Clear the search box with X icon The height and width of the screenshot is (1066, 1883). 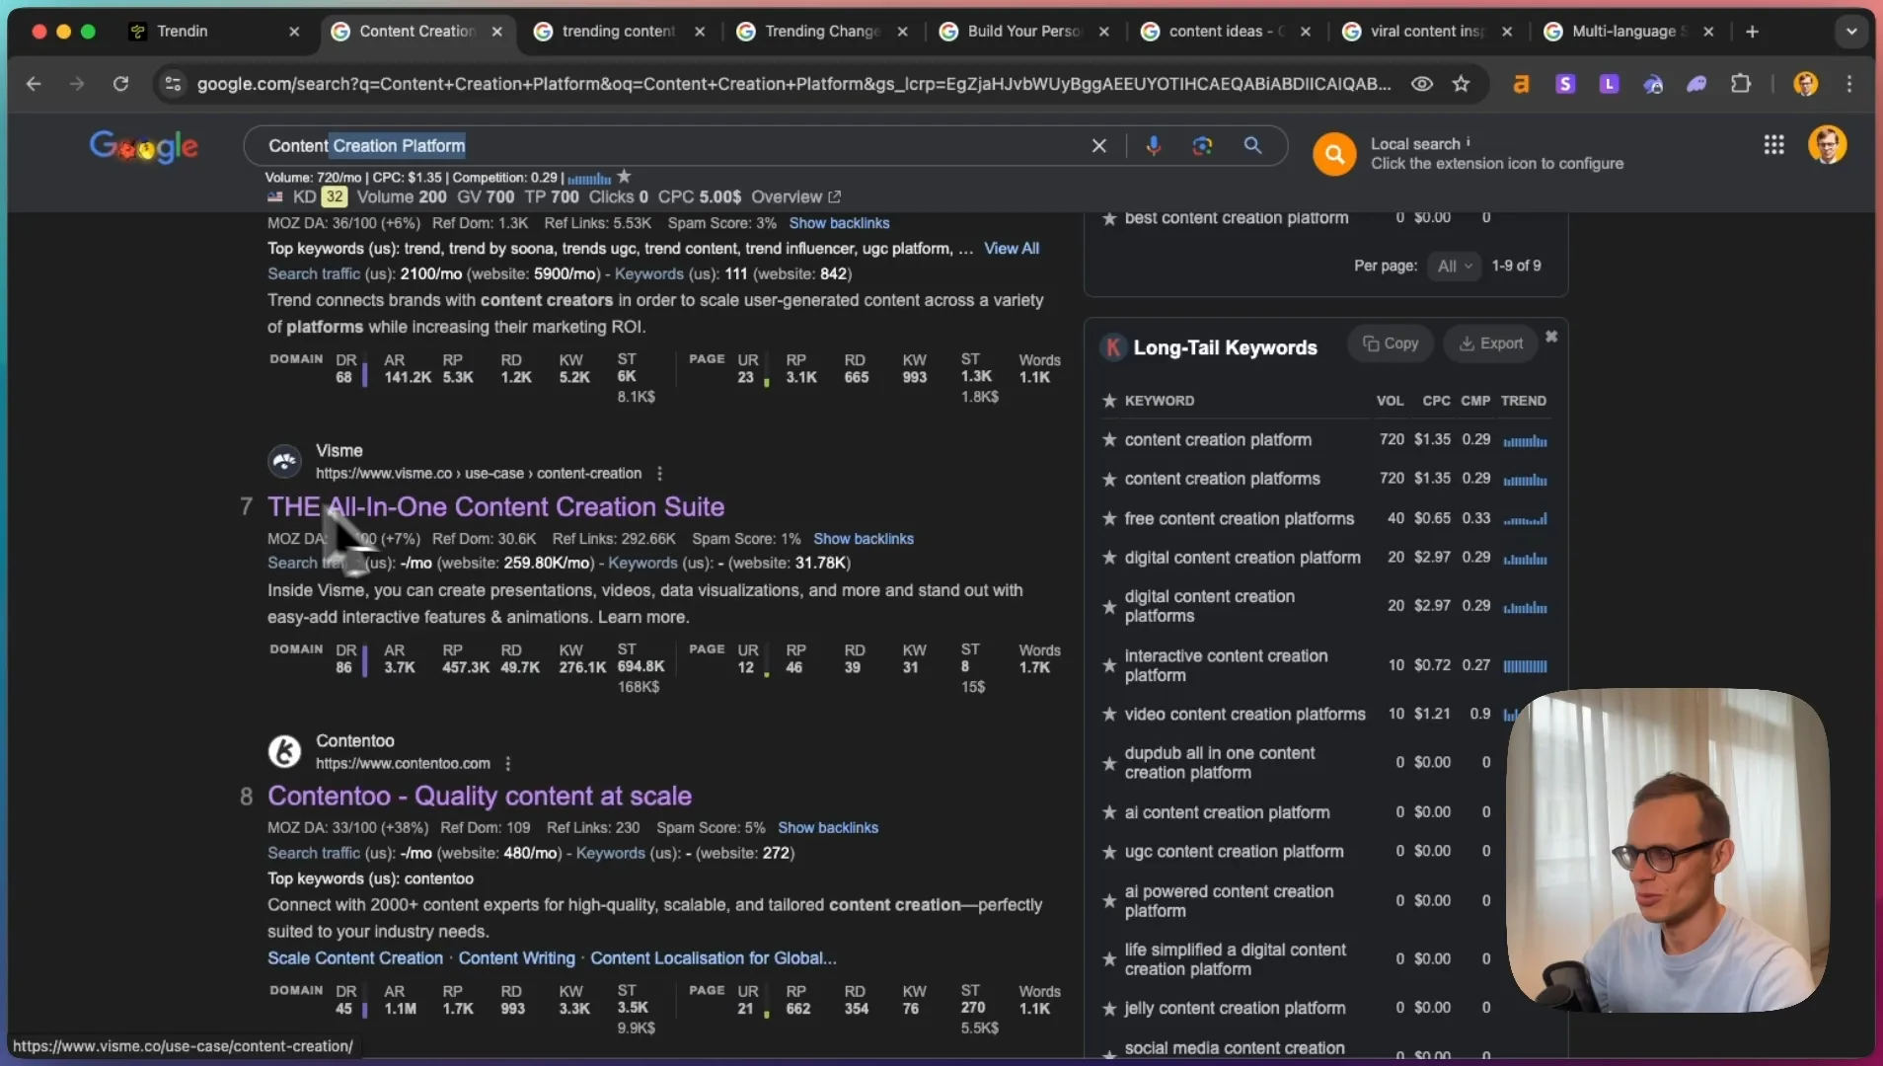tap(1098, 146)
